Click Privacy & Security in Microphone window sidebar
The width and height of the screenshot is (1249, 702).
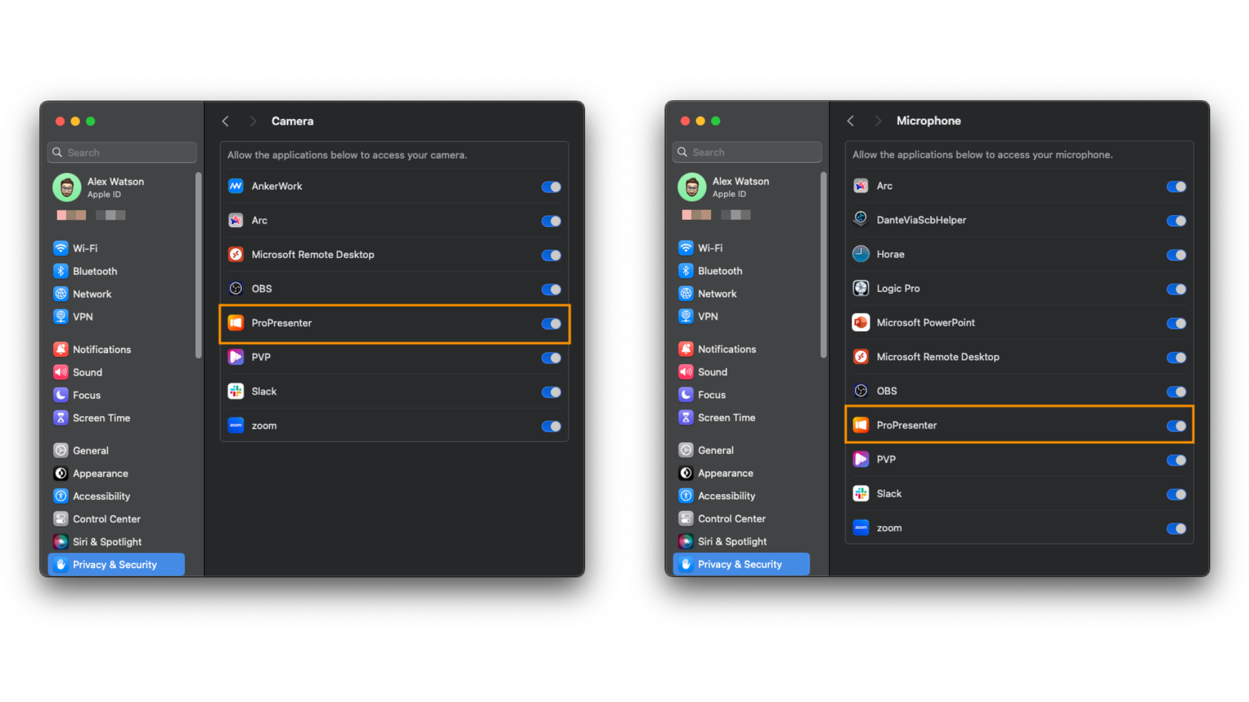click(741, 564)
